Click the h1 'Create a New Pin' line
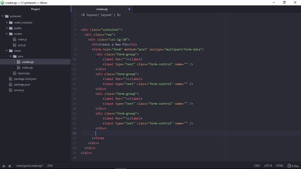The height and width of the screenshot is (169, 301). click(x=114, y=45)
